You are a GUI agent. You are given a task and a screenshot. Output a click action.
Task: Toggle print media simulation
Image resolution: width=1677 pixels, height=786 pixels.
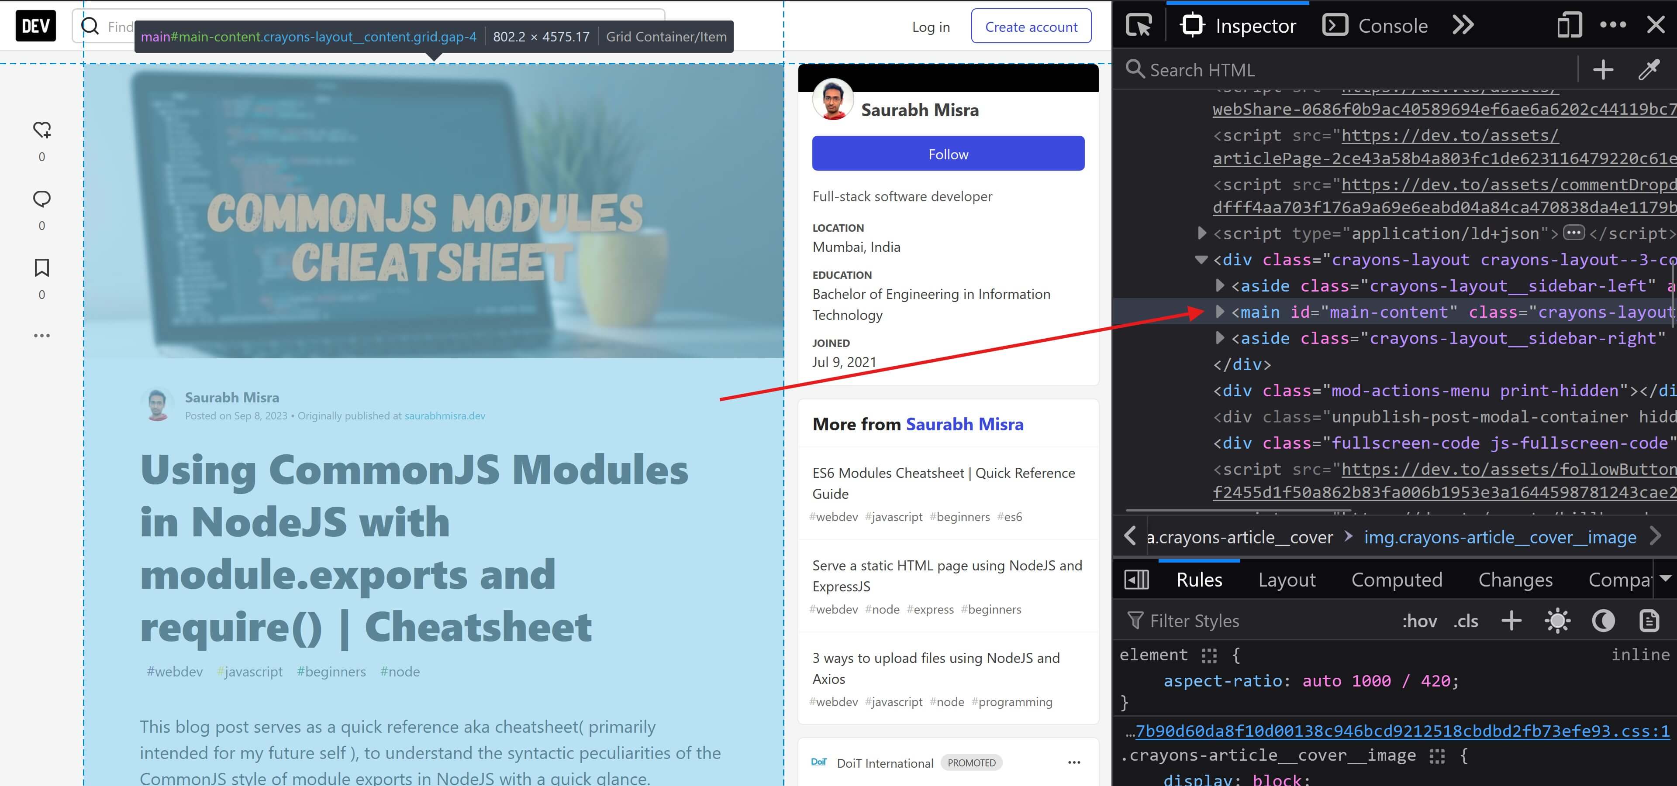coord(1649,621)
